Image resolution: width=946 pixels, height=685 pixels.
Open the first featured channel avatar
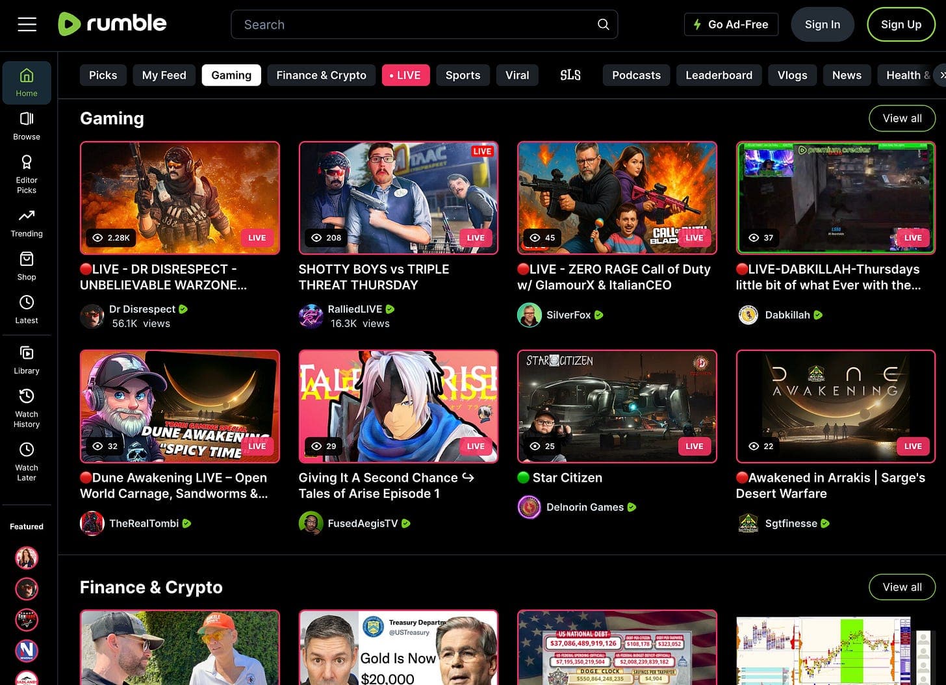click(x=27, y=558)
